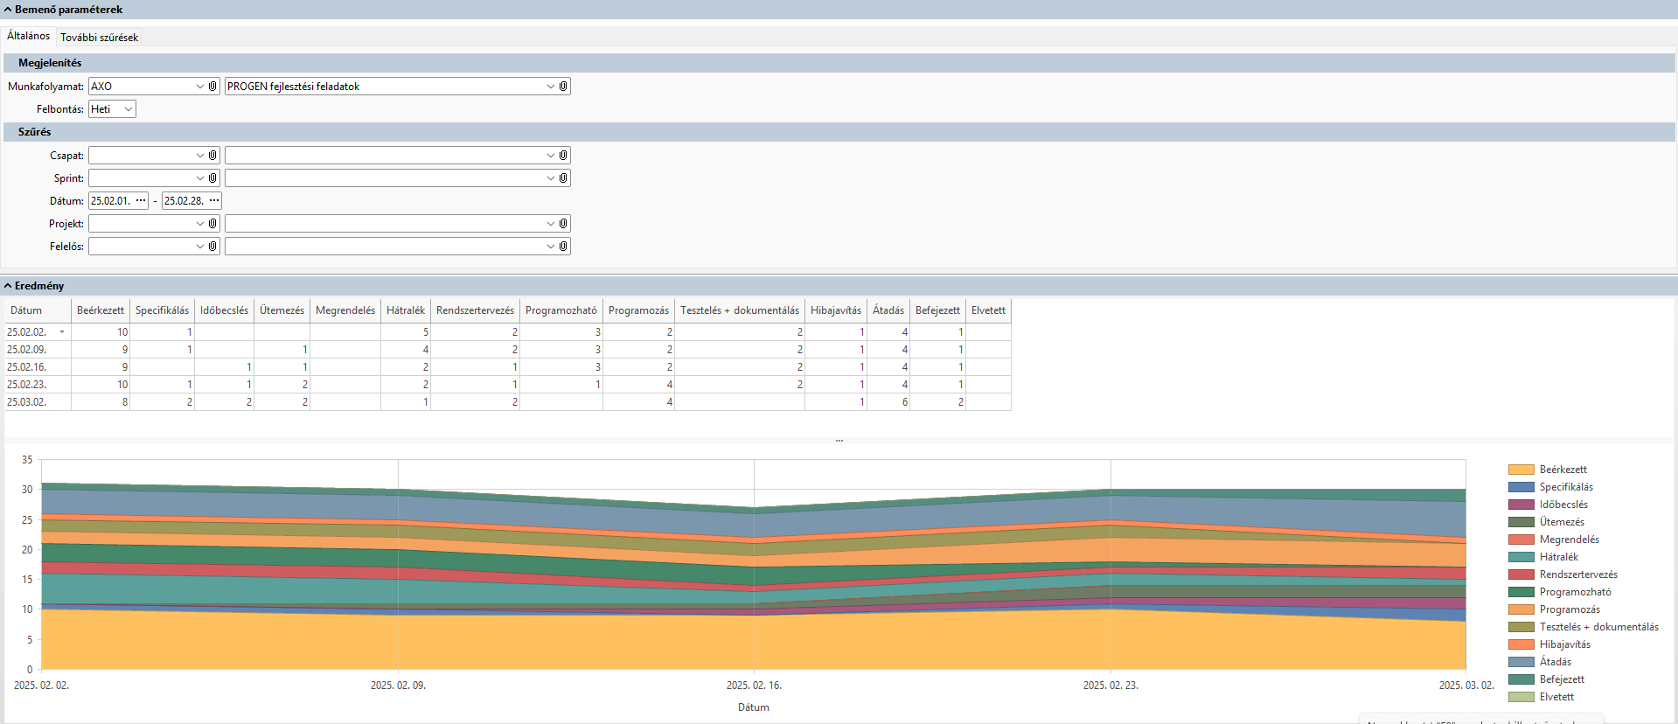The width and height of the screenshot is (1678, 724).
Task: Click the Megrendelés column header
Action: pos(345,310)
